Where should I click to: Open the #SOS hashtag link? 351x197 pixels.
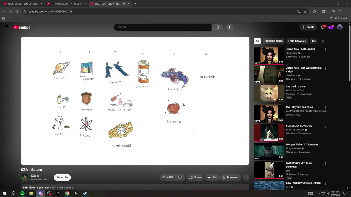pyautogui.click(x=60, y=187)
